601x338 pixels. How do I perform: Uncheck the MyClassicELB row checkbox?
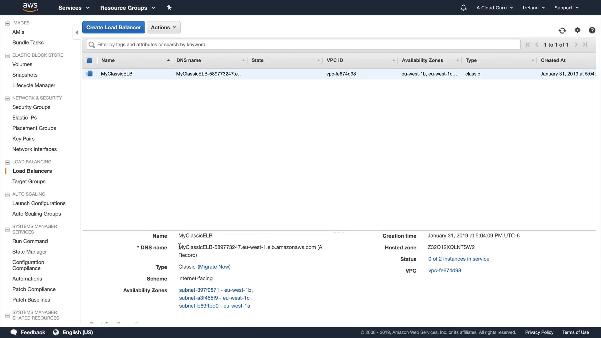coord(90,74)
